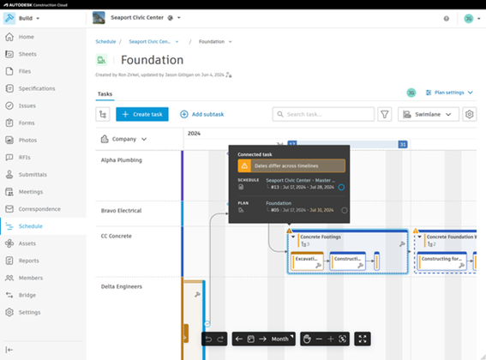The image size is (486, 360).
Task: Enter fullscreen timeline view
Action: [363, 339]
